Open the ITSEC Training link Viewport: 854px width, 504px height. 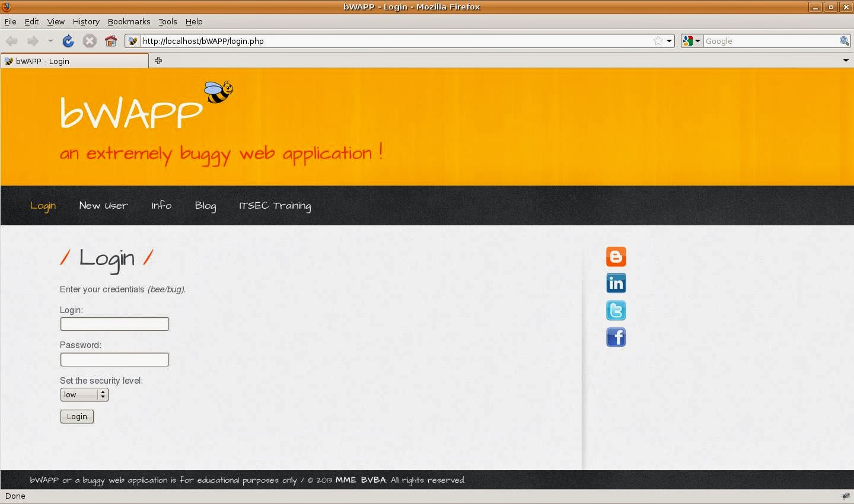tap(275, 206)
